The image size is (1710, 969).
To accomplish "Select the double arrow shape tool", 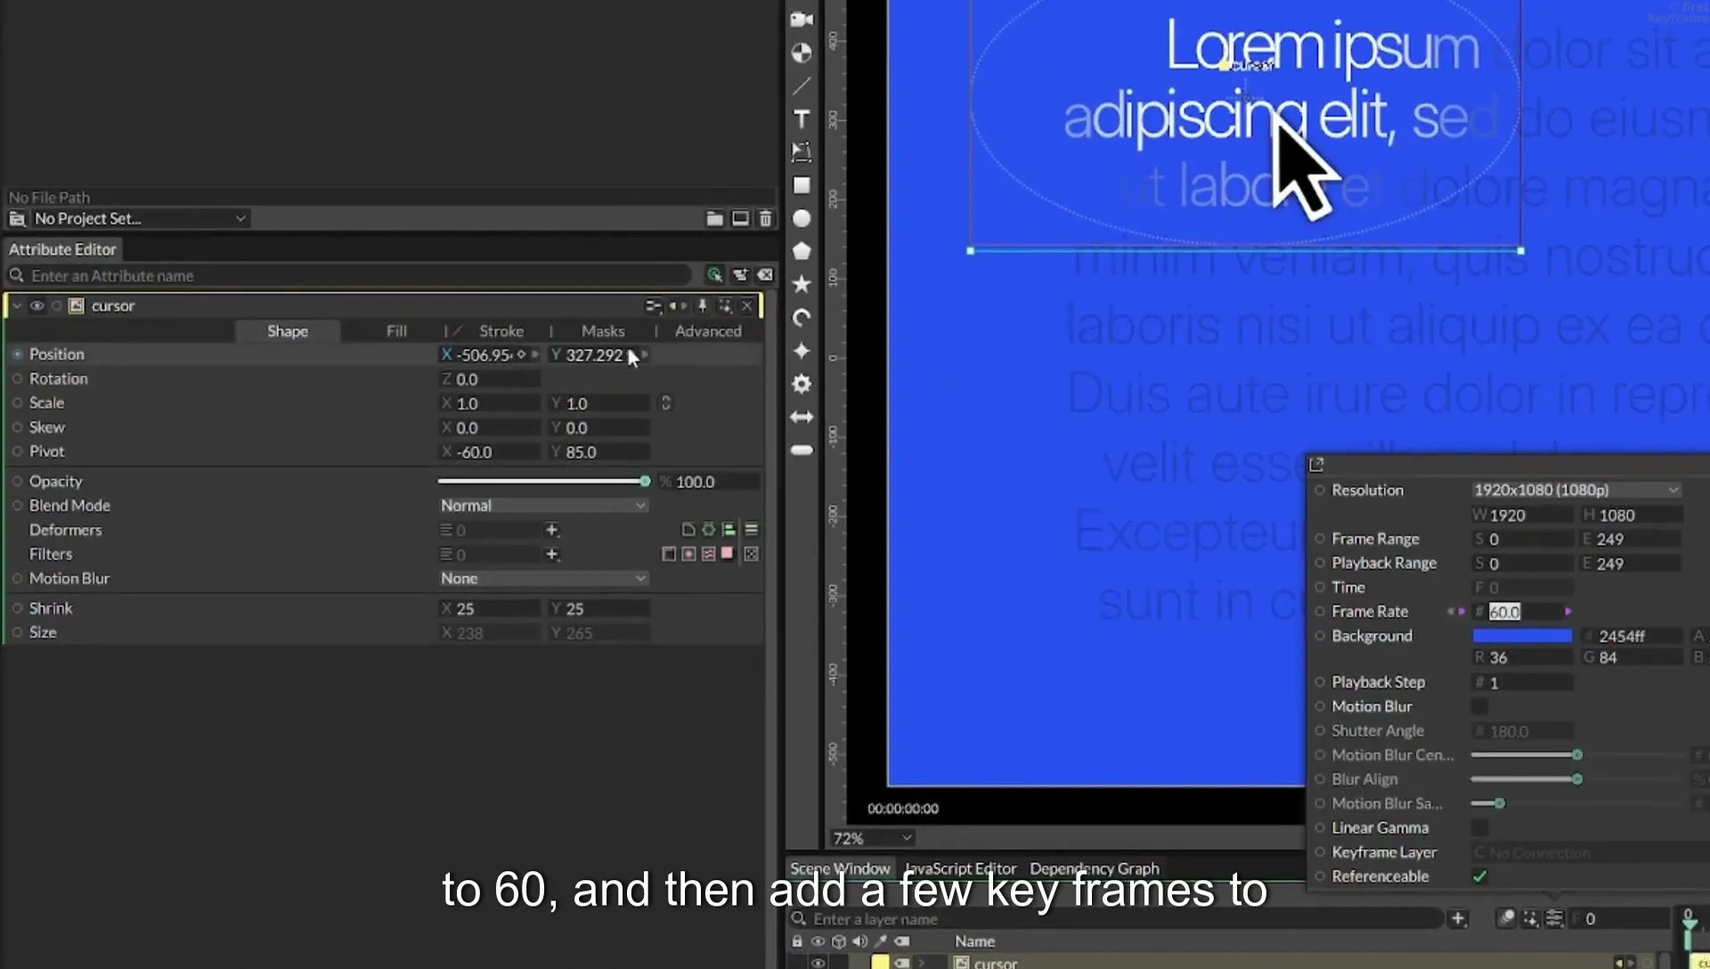I will pyautogui.click(x=802, y=417).
